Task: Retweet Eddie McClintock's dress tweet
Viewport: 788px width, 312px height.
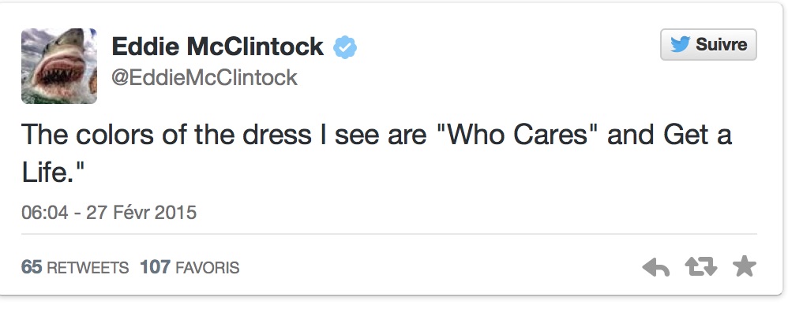Action: coord(701,267)
